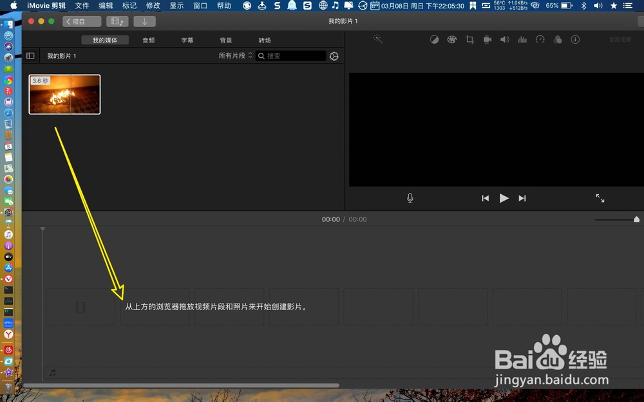
Task: Open the 修改 menu
Action: click(x=153, y=6)
